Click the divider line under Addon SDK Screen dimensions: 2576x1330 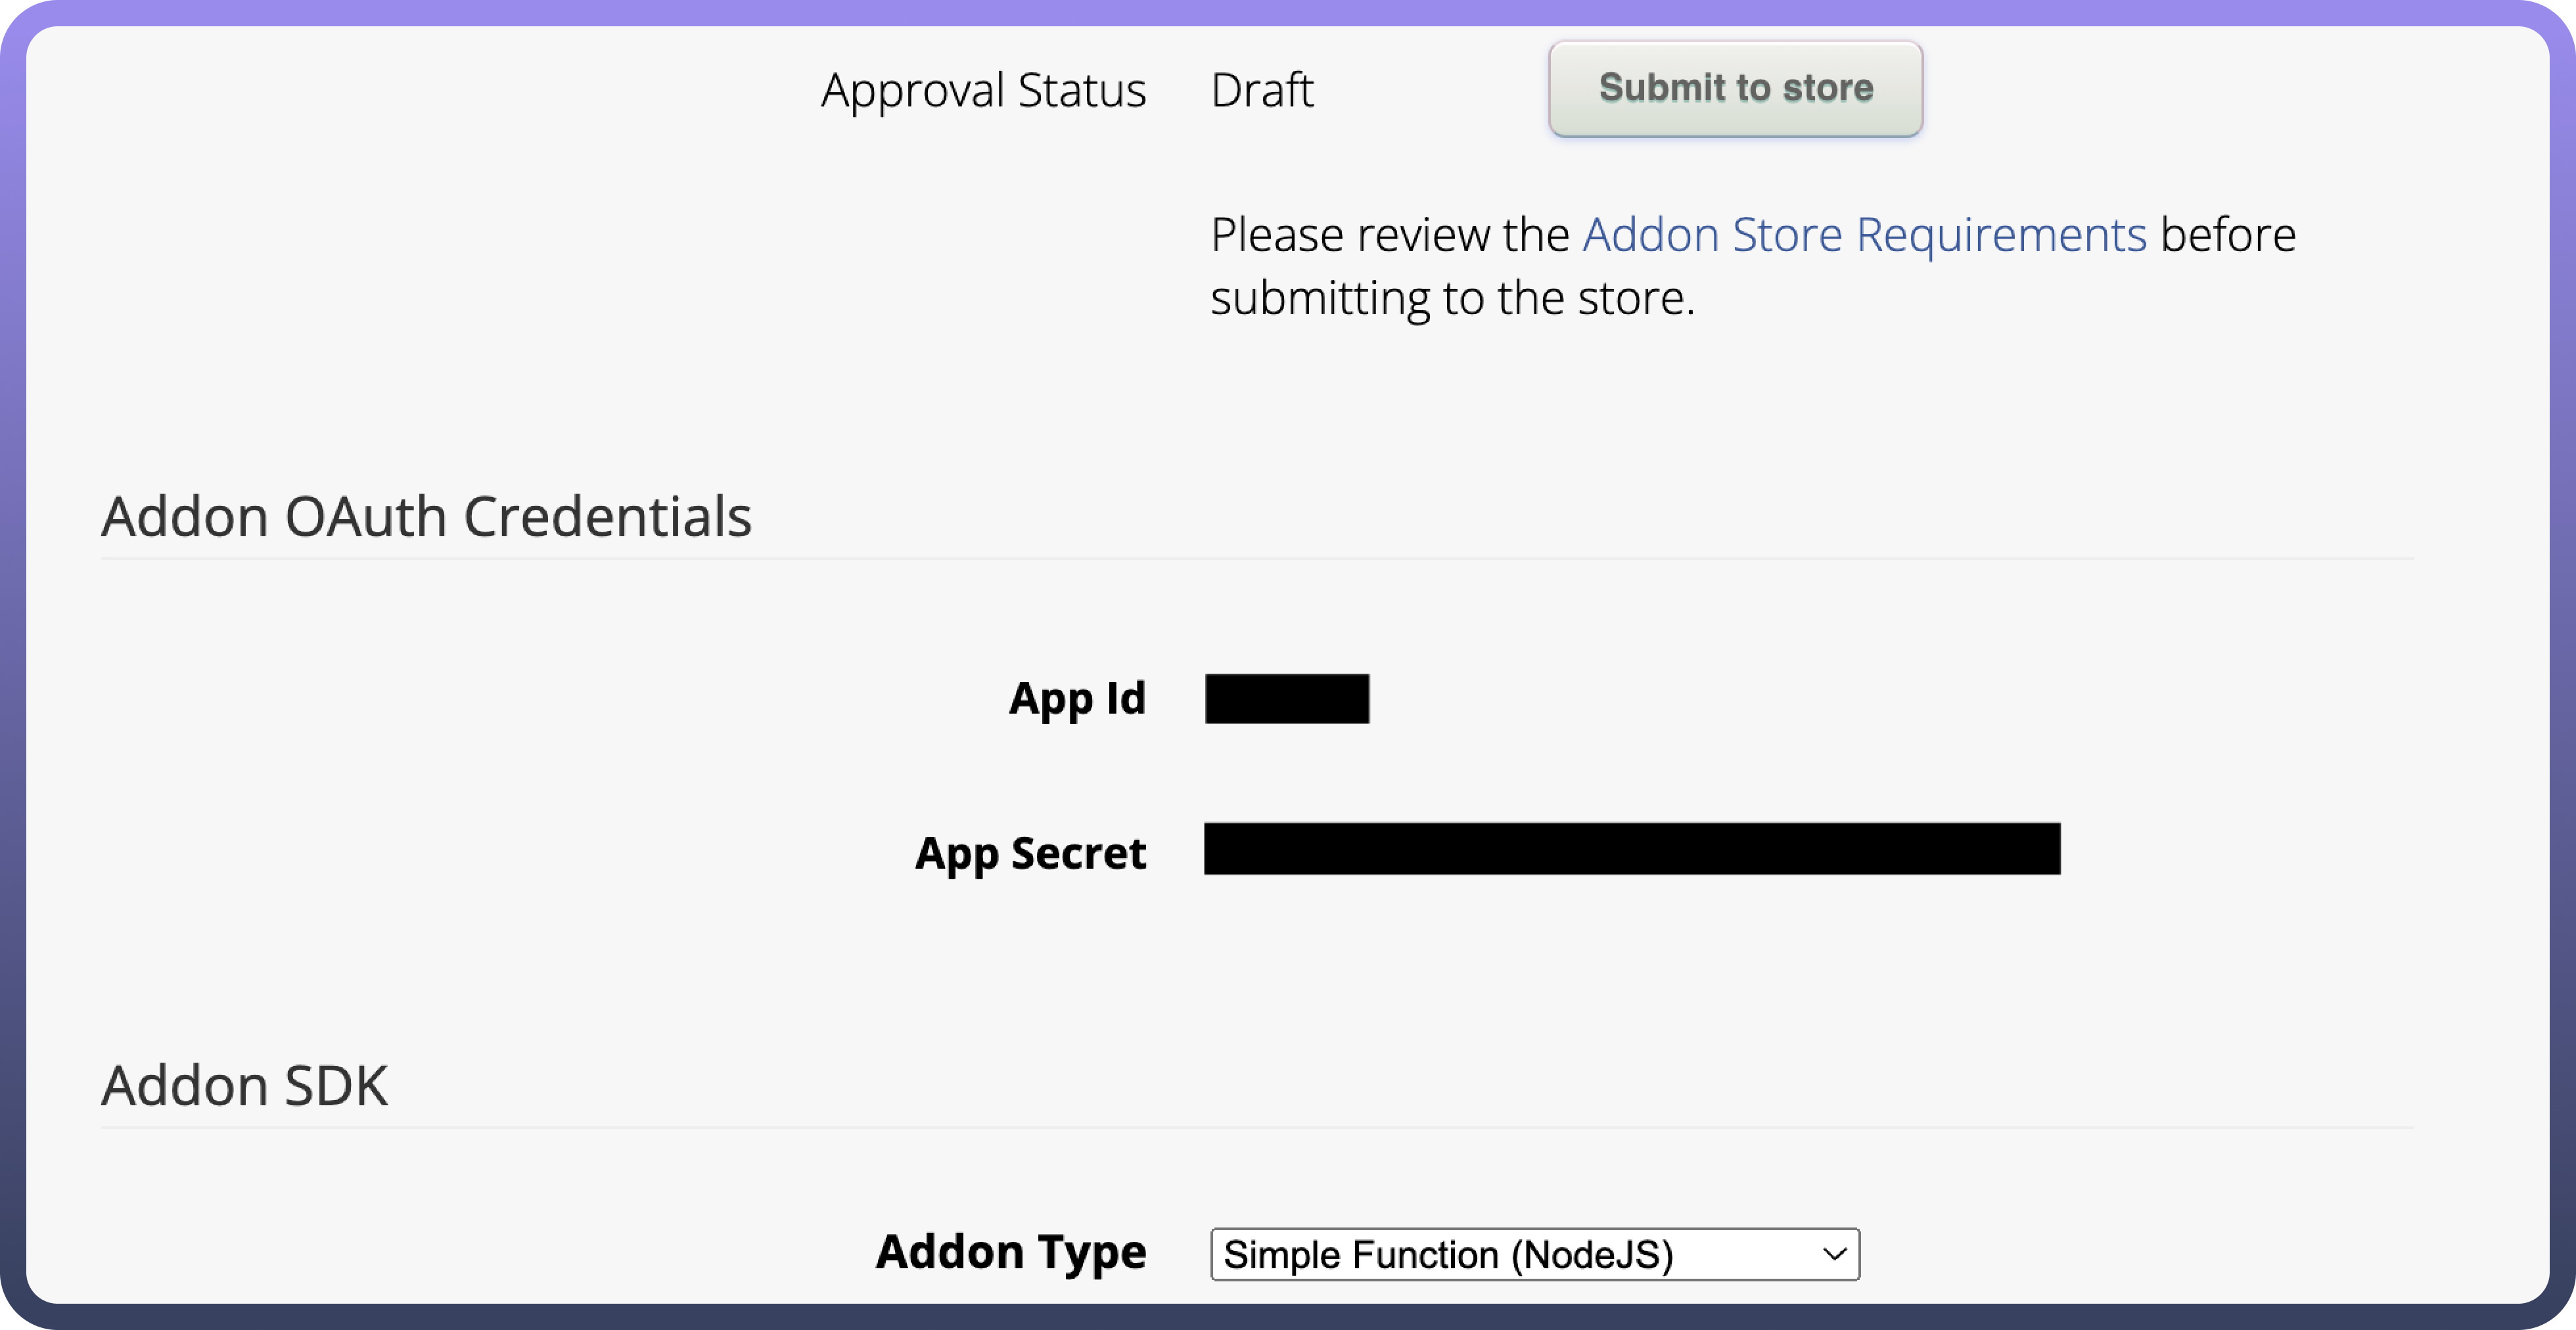click(x=1256, y=1128)
